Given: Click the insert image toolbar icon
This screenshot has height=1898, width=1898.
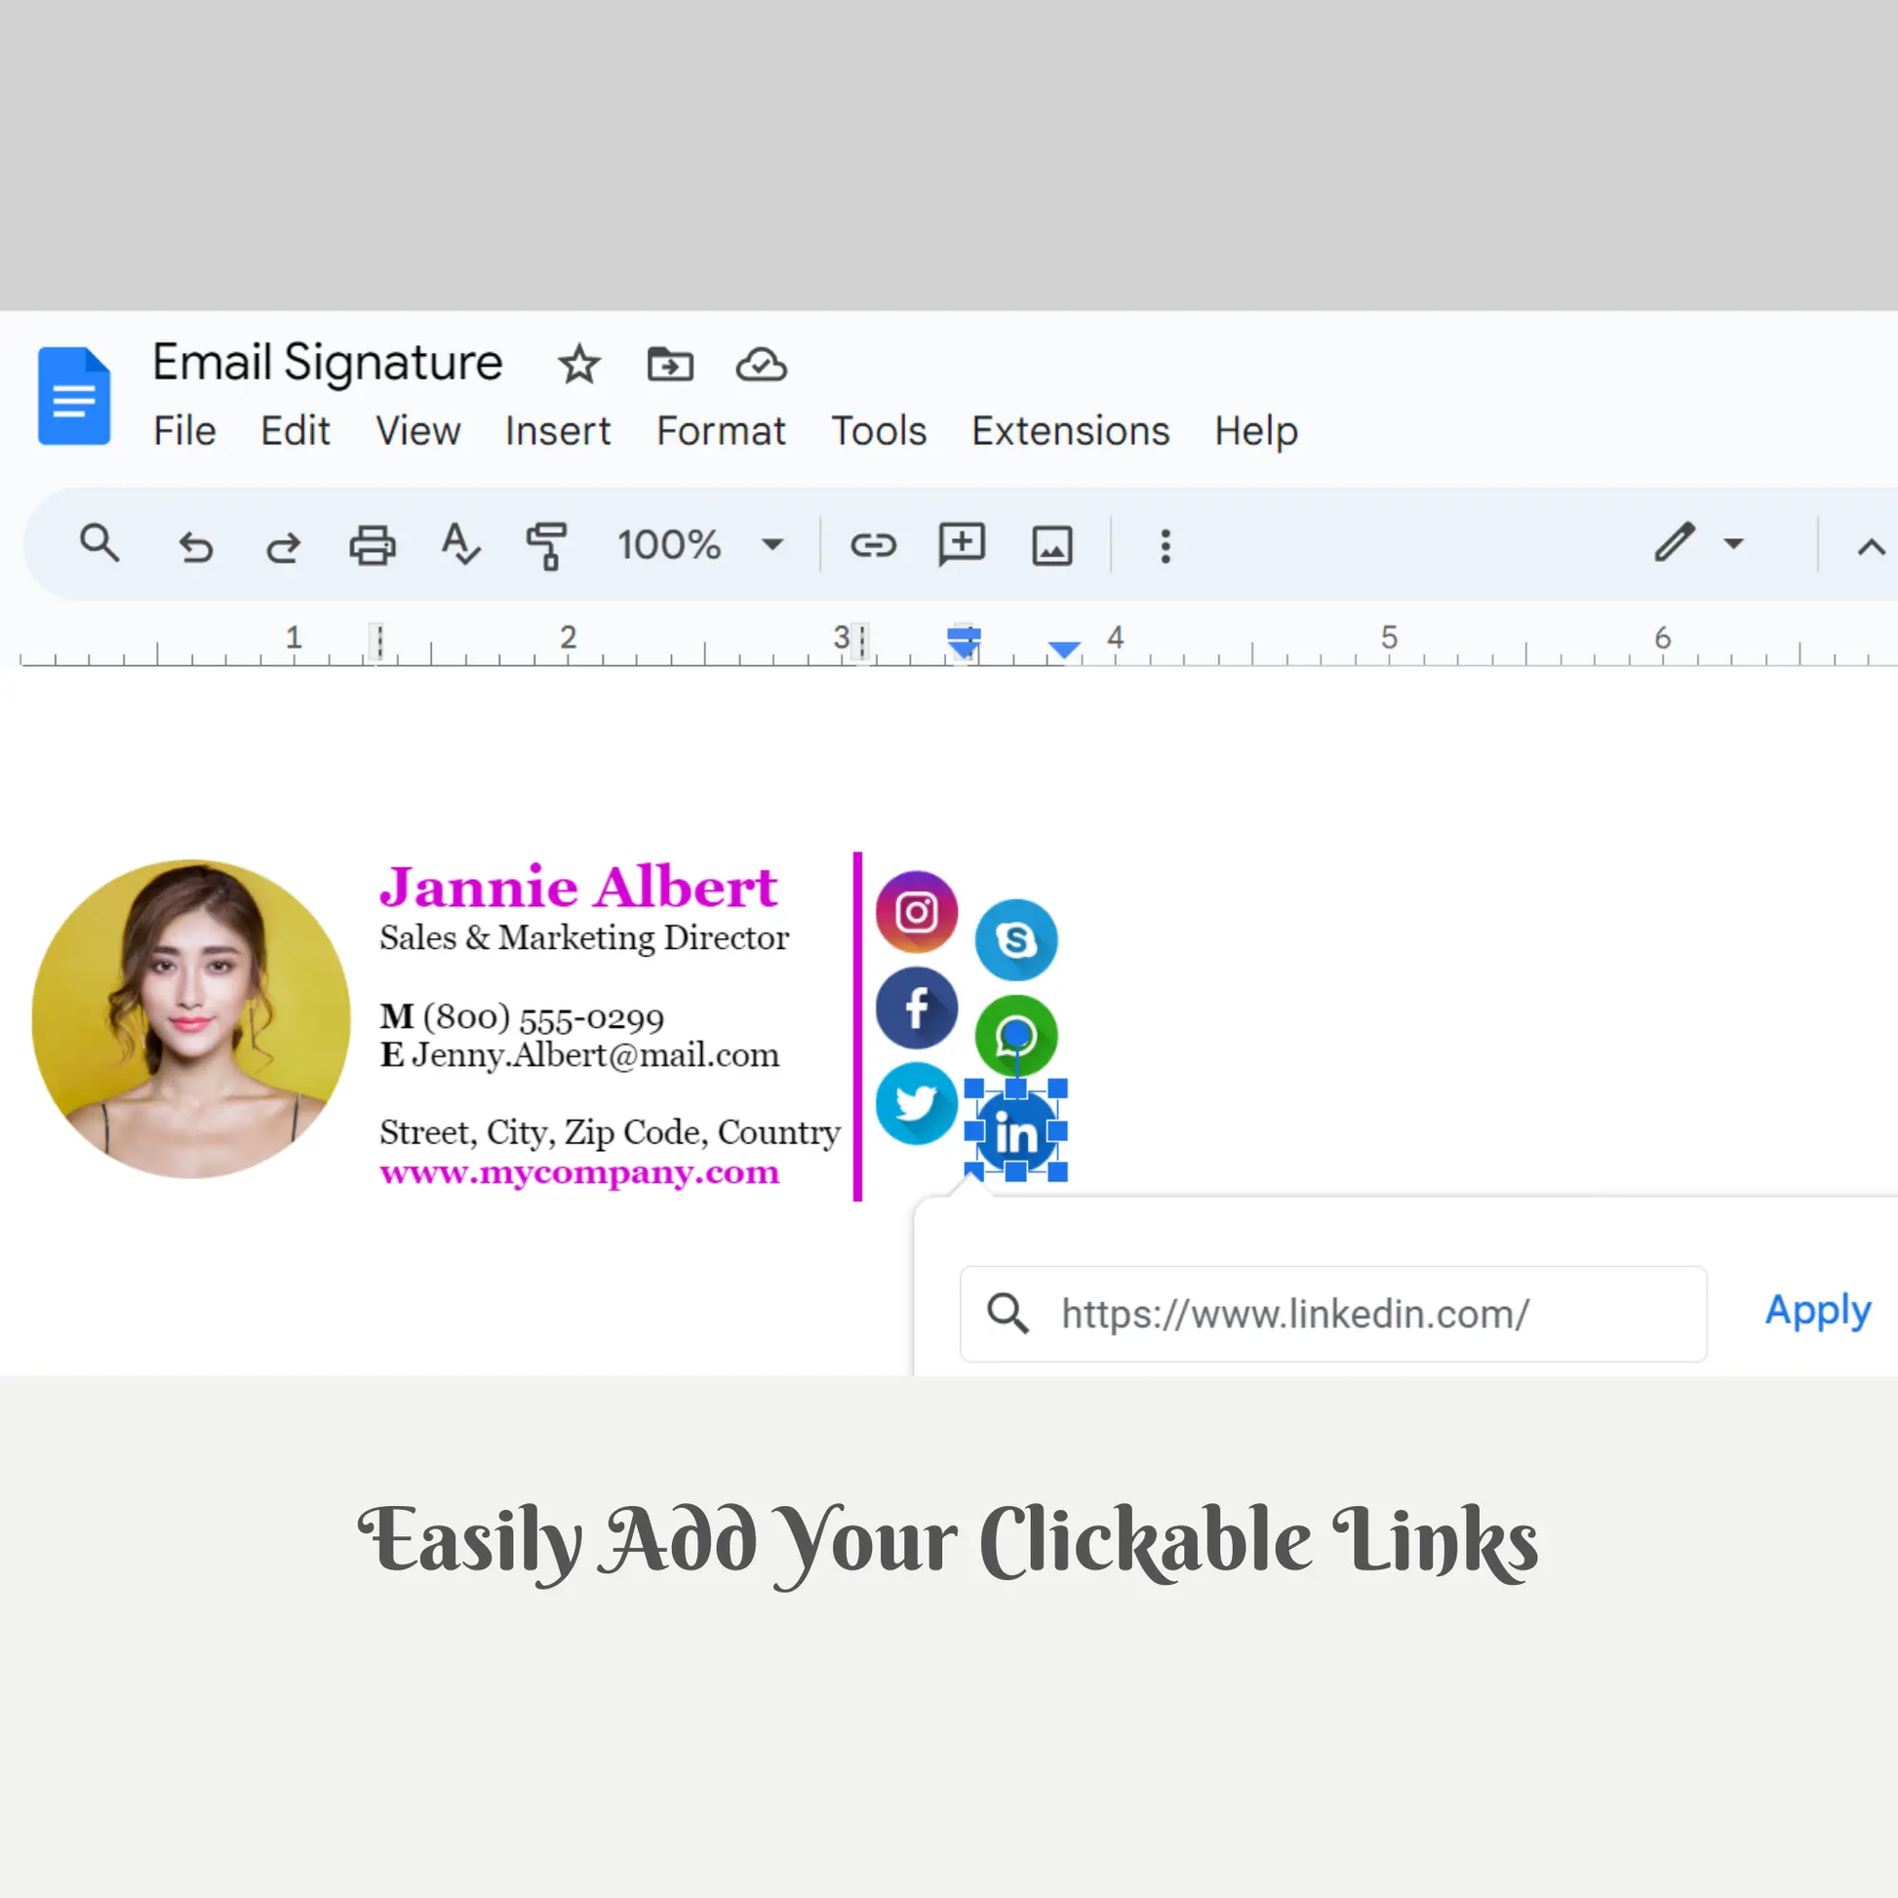Looking at the screenshot, I should [1051, 545].
